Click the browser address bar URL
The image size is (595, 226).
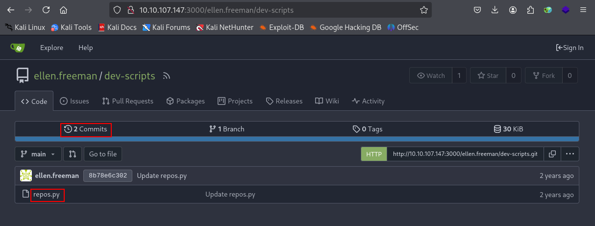click(x=217, y=10)
